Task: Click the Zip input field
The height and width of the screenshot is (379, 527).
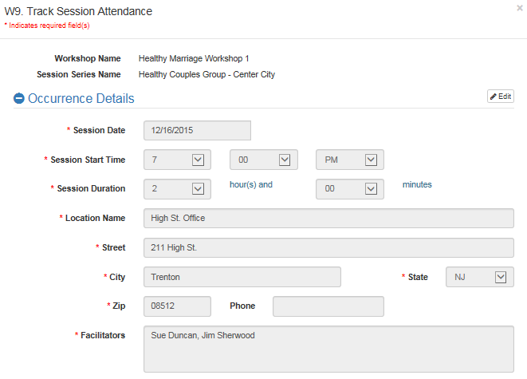Action: coord(177,306)
